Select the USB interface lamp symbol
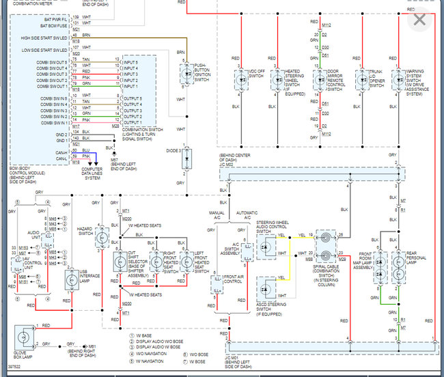This screenshot has height=377, width=444. pyautogui.click(x=72, y=280)
